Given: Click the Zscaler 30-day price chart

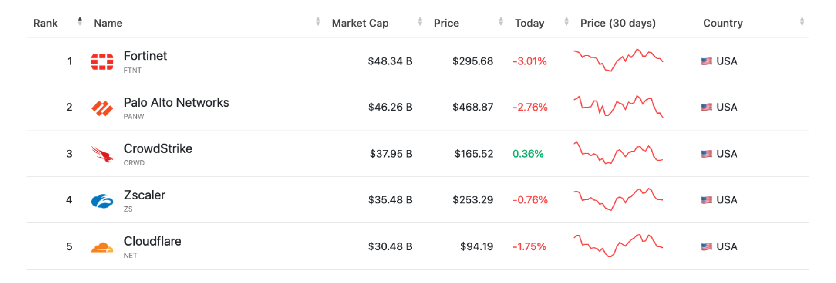Looking at the screenshot, I should 618,200.
